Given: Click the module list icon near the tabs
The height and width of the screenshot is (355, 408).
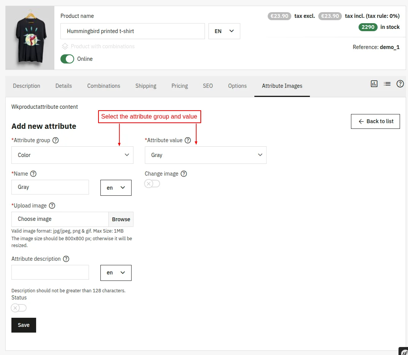Looking at the screenshot, I should coord(387,84).
